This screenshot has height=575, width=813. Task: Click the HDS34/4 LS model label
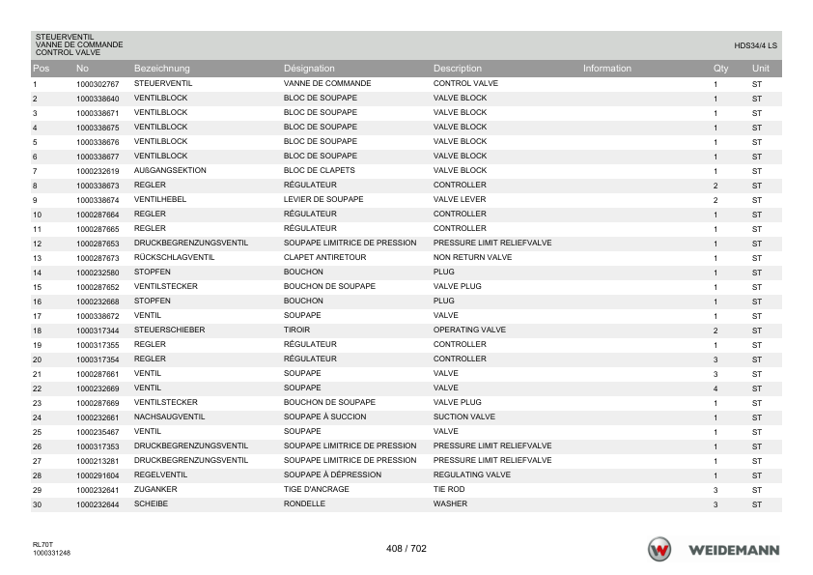pos(755,45)
